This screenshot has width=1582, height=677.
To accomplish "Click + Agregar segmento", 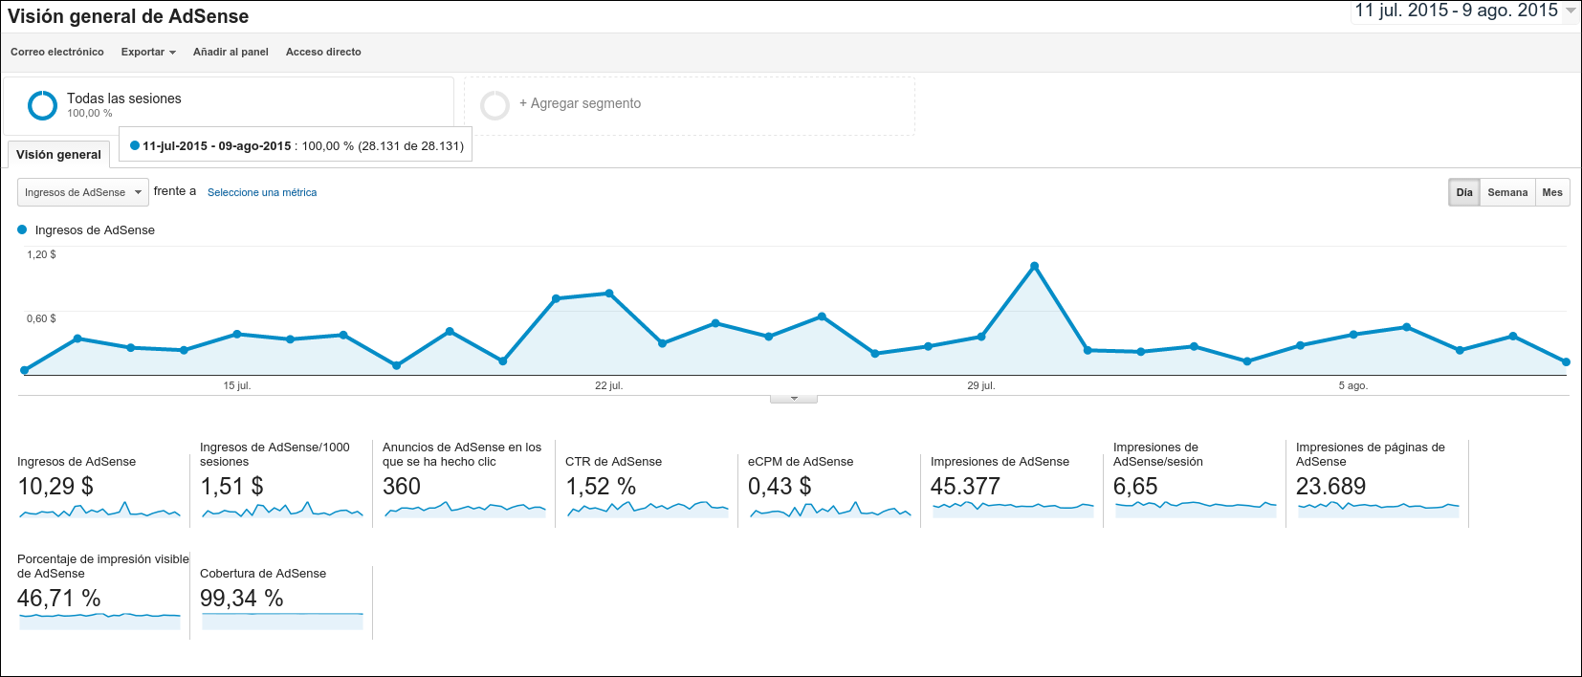I will 580,103.
